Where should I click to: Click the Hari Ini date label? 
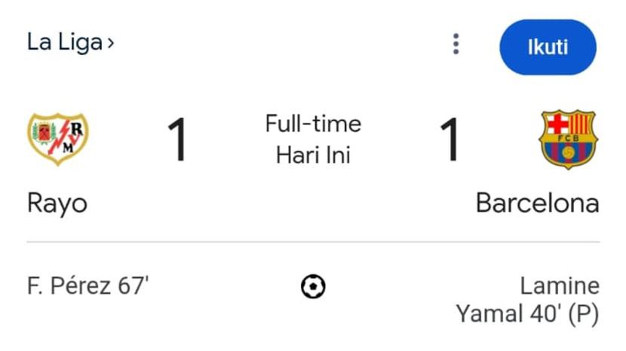pos(313,155)
